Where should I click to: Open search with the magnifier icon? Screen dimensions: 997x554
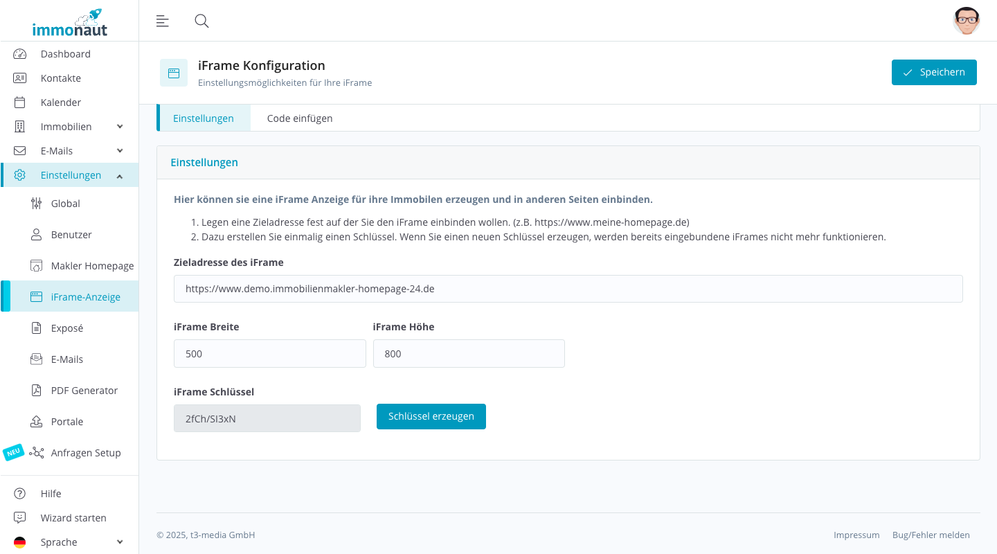point(201,21)
